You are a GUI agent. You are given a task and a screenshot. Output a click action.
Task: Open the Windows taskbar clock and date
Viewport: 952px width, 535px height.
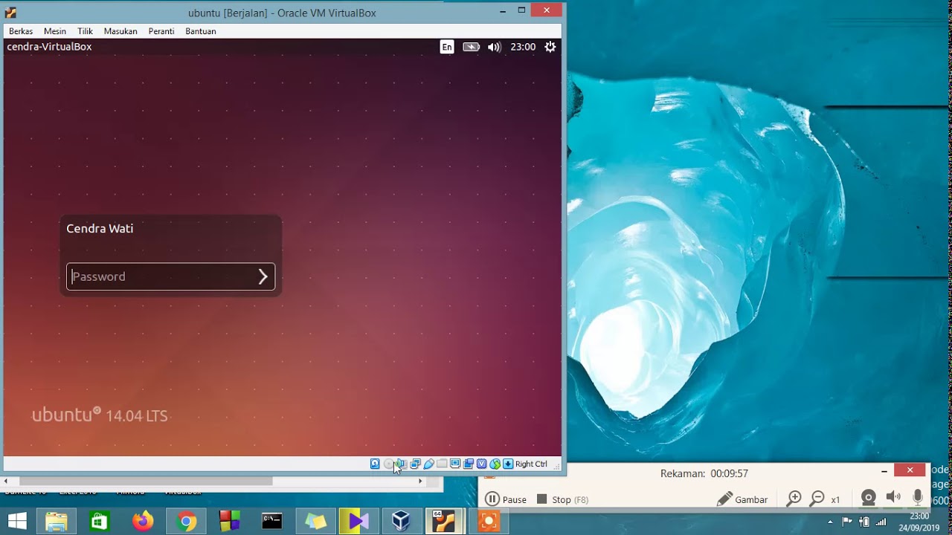point(919,522)
